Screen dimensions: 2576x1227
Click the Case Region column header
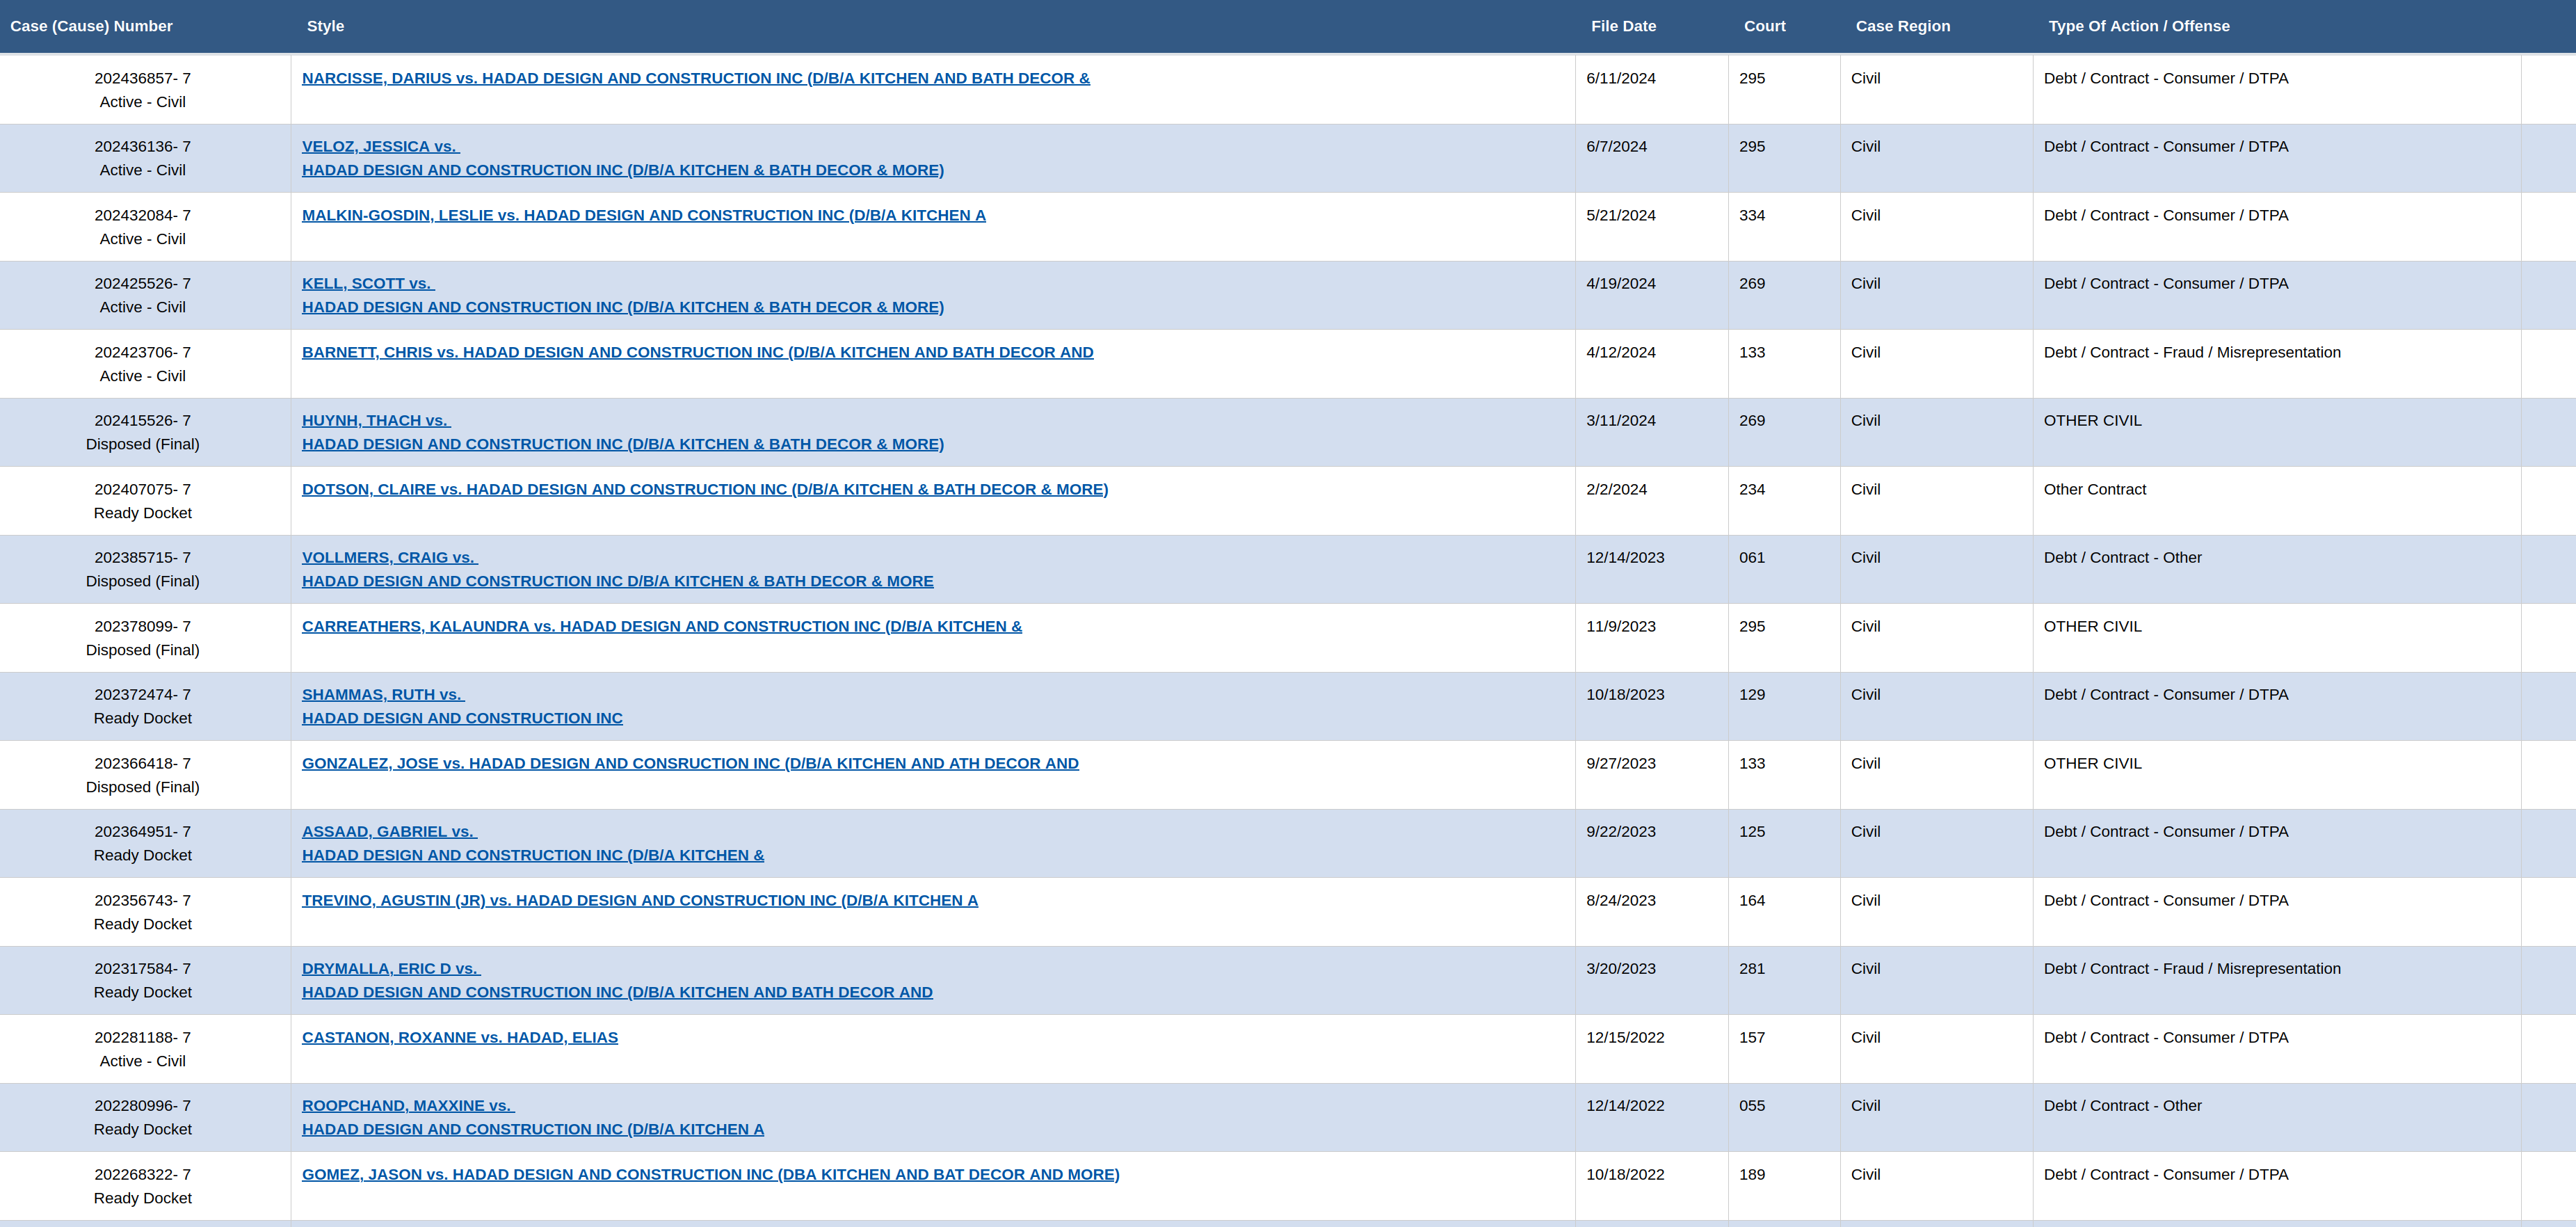click(x=1902, y=26)
